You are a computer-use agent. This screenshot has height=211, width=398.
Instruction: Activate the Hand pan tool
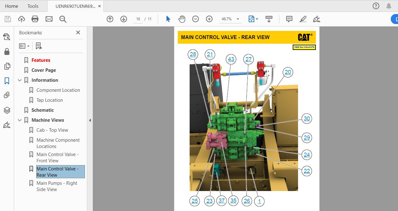click(x=182, y=19)
